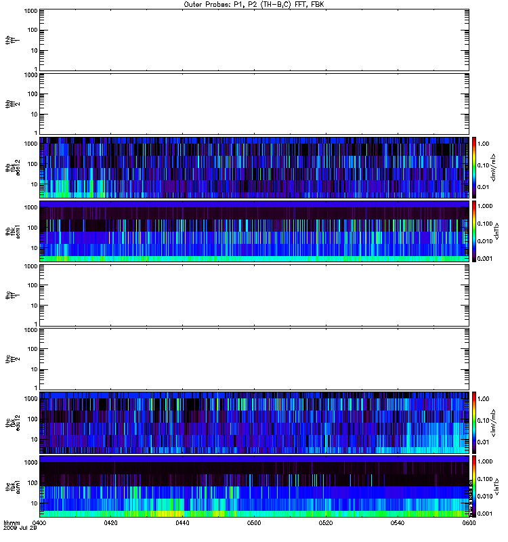Click the 100 y-axis tick of thb fbk scm1 panel
Image resolution: width=508 pixels, height=542 pixels.
[x=33, y=228]
